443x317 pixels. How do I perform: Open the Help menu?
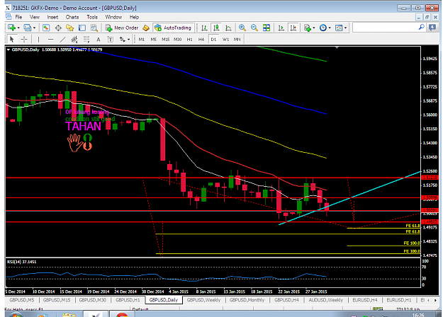134,17
